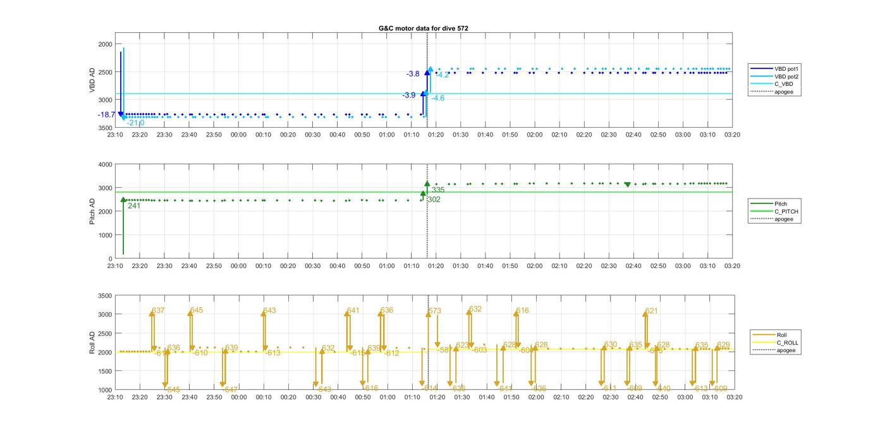Click the '03:20' tick under the VBD plot
Screen dimensions: 885x438
point(732,135)
